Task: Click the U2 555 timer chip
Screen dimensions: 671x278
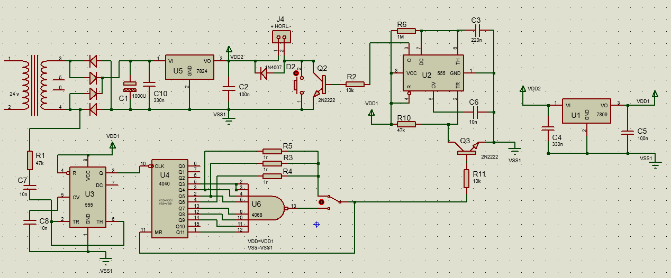Action: click(x=433, y=73)
